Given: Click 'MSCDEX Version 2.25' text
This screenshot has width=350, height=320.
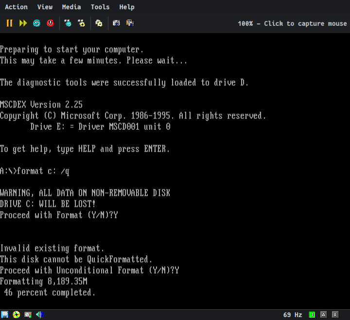Looking at the screenshot, I should tap(41, 105).
